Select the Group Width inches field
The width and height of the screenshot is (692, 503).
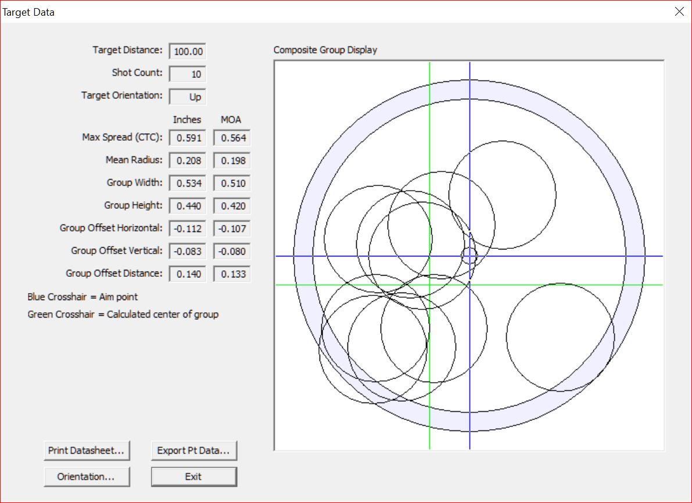point(188,183)
